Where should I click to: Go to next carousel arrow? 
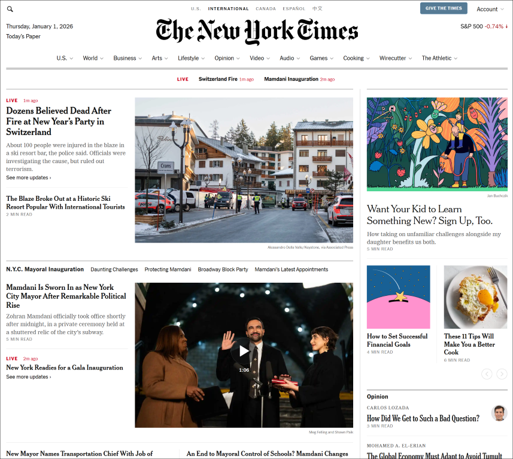tap(502, 374)
